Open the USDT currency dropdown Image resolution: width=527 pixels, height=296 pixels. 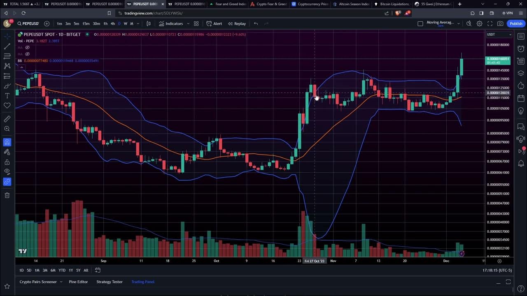tap(499, 35)
